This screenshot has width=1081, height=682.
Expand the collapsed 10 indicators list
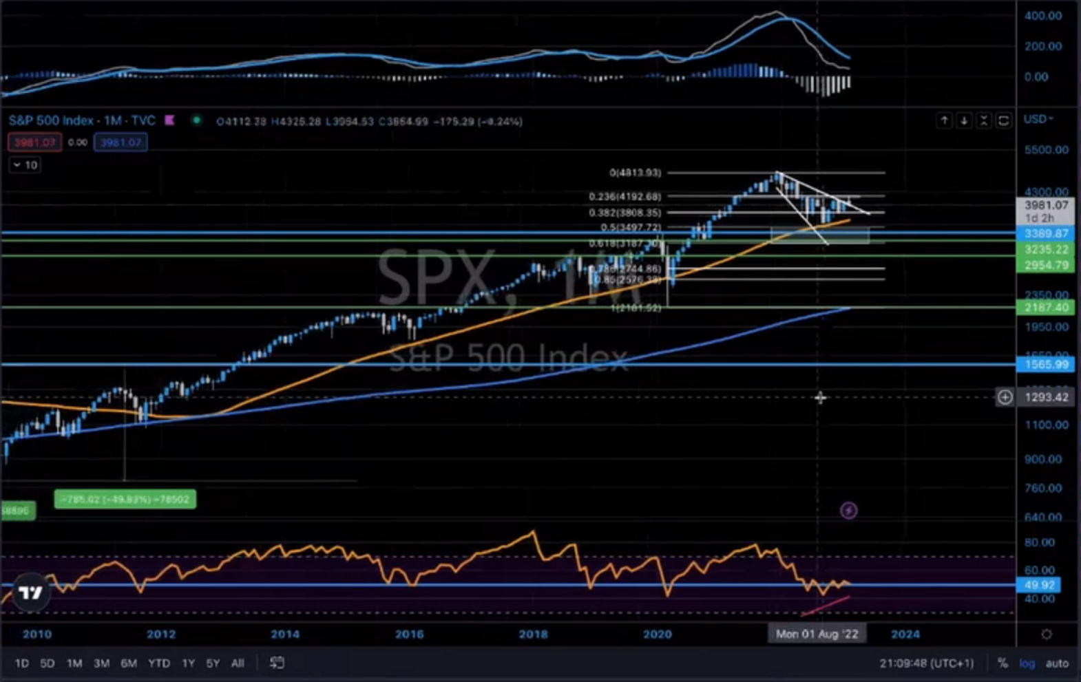pyautogui.click(x=25, y=165)
